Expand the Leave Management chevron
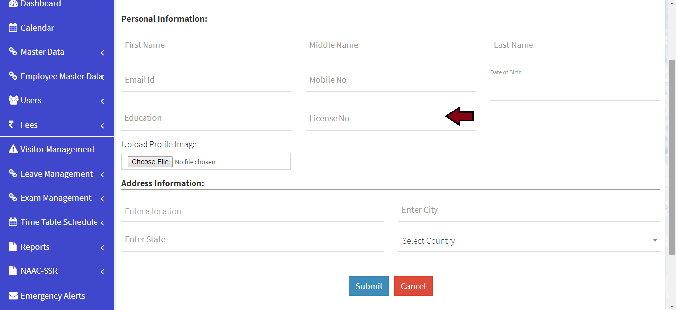 (x=102, y=174)
